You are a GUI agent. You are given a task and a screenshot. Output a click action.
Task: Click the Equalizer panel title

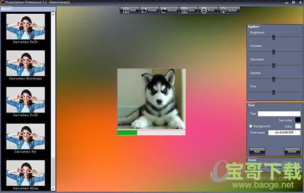click(x=254, y=26)
